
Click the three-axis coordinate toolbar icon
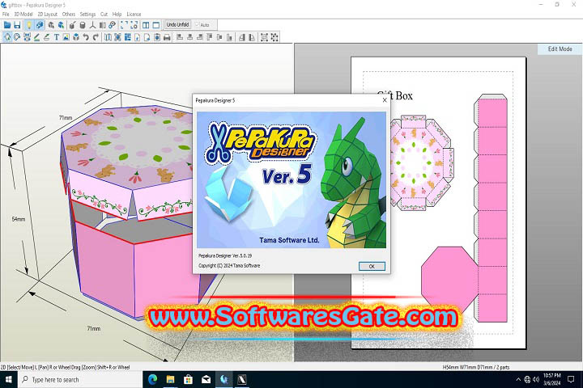click(x=92, y=25)
